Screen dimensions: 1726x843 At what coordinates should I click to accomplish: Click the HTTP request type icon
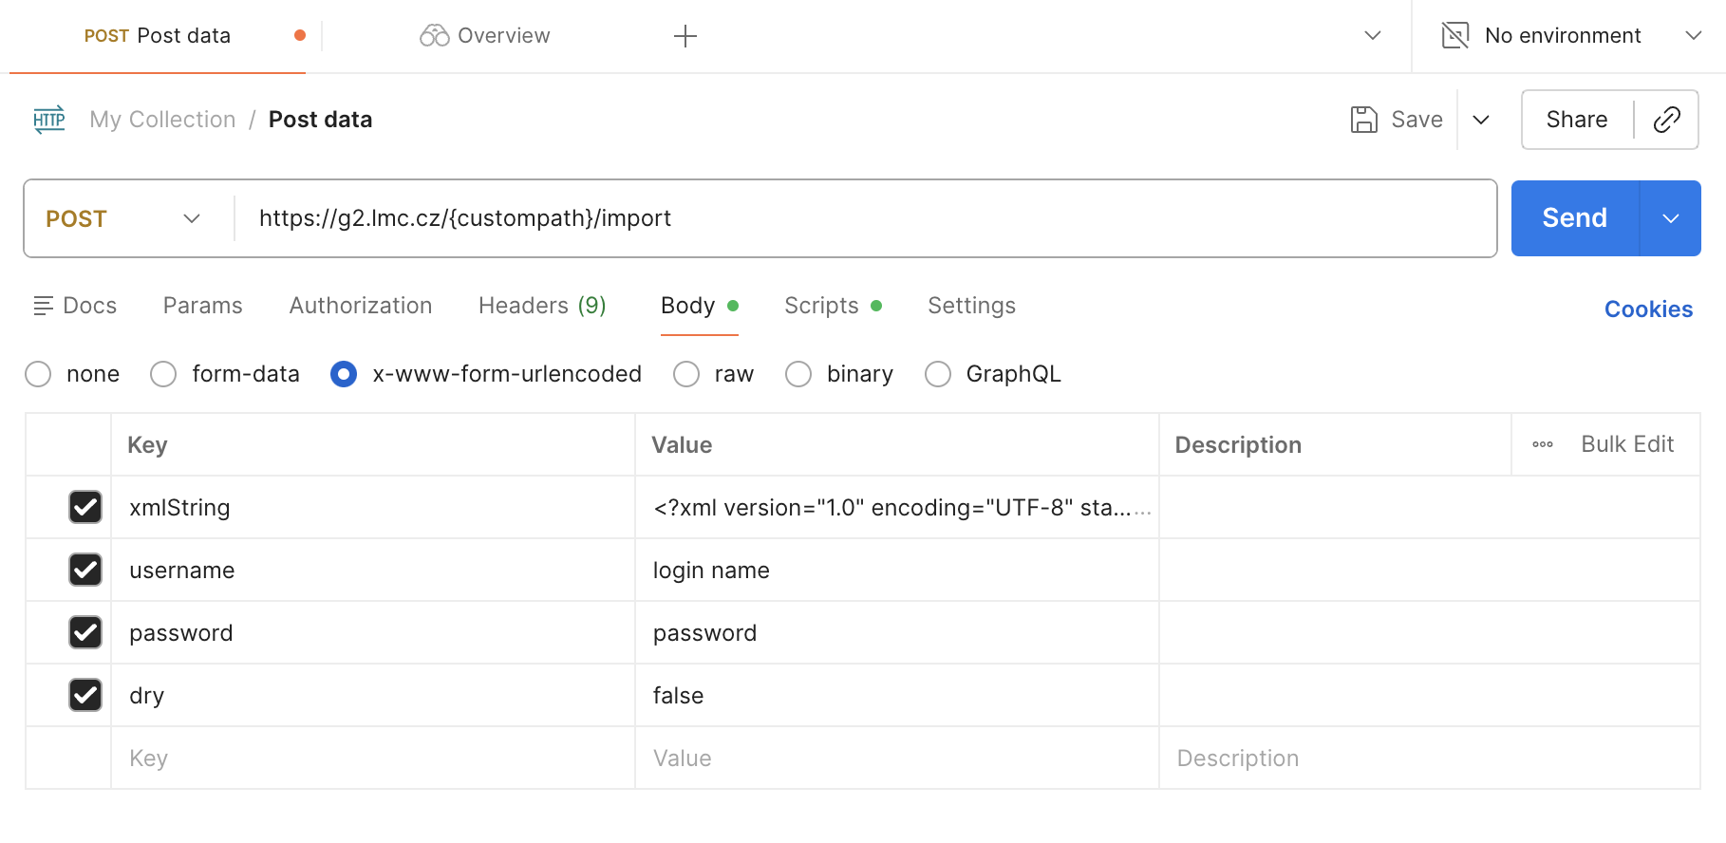coord(49,120)
